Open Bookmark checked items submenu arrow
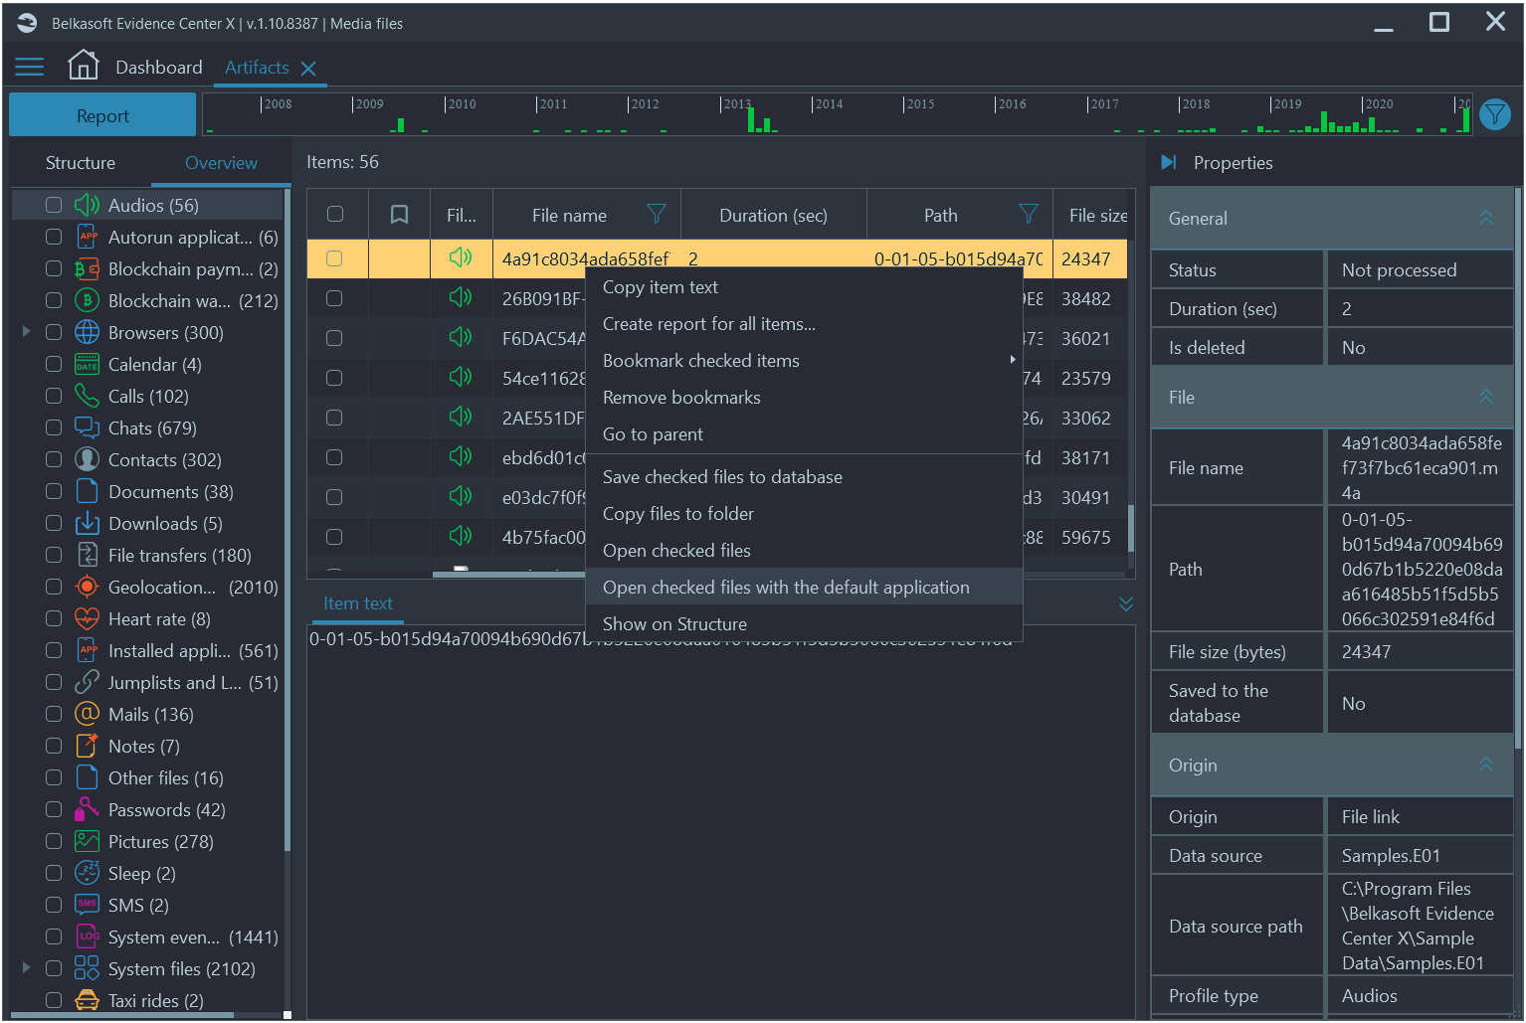 pos(1013,360)
